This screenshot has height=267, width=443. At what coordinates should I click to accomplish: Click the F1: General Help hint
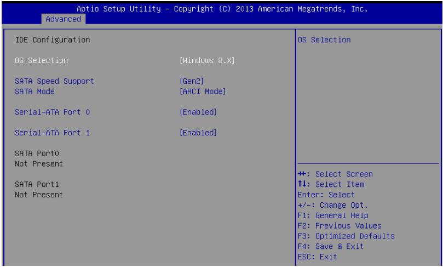pos(333,215)
